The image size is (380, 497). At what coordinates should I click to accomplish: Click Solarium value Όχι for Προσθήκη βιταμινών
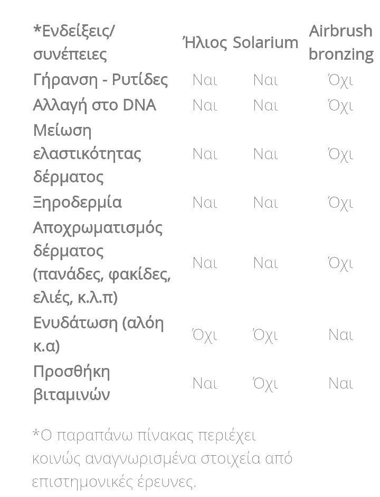coord(265,383)
